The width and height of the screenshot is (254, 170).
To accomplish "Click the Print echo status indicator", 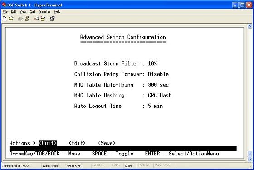I will tap(162, 165).
